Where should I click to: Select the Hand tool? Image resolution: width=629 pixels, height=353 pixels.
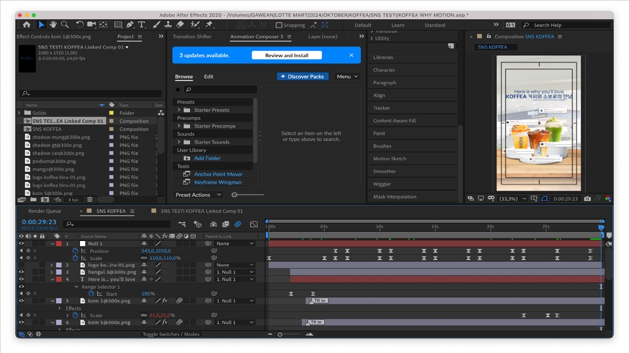pos(54,25)
